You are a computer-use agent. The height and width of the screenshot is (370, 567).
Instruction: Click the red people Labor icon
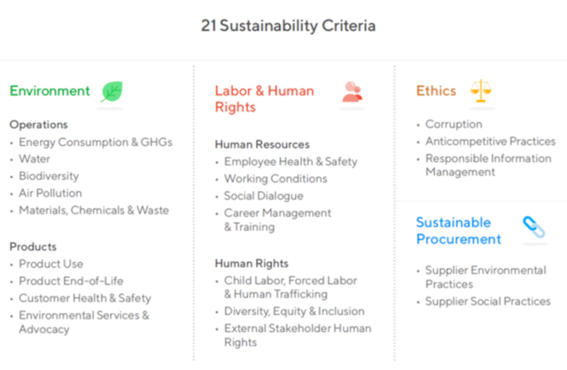[x=353, y=92]
